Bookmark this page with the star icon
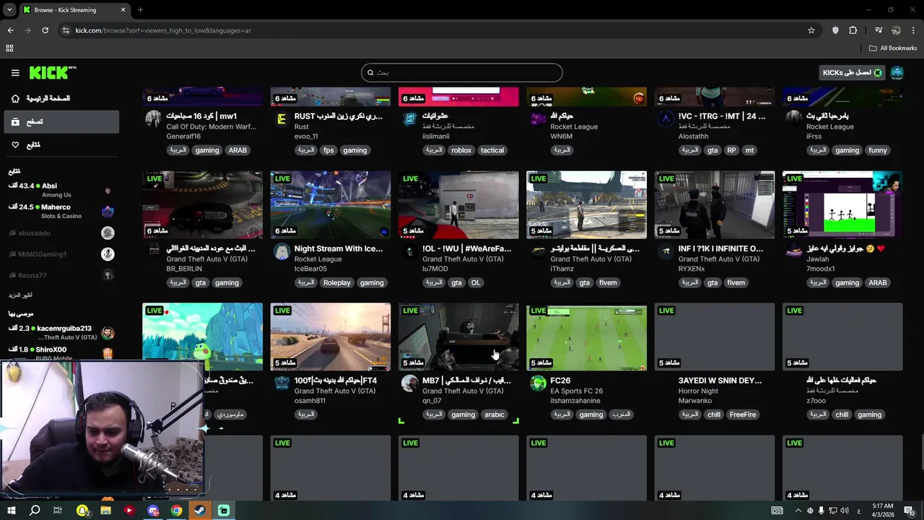The image size is (924, 520). (x=811, y=30)
